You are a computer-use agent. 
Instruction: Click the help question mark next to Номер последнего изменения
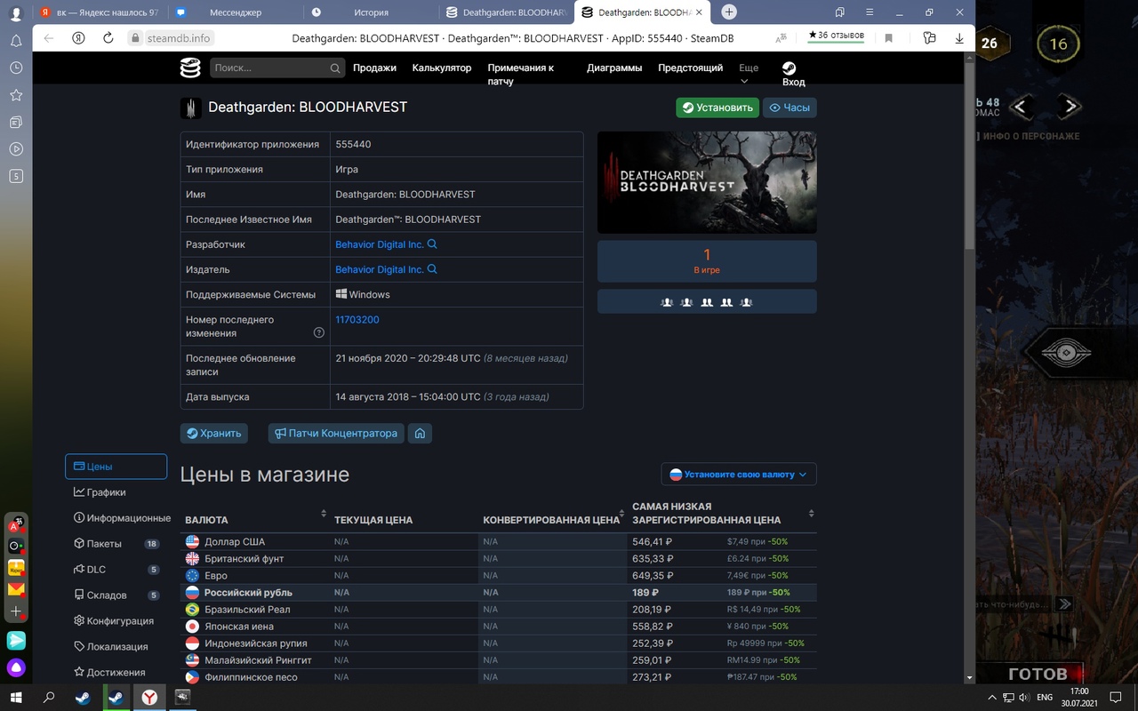pyautogui.click(x=319, y=333)
